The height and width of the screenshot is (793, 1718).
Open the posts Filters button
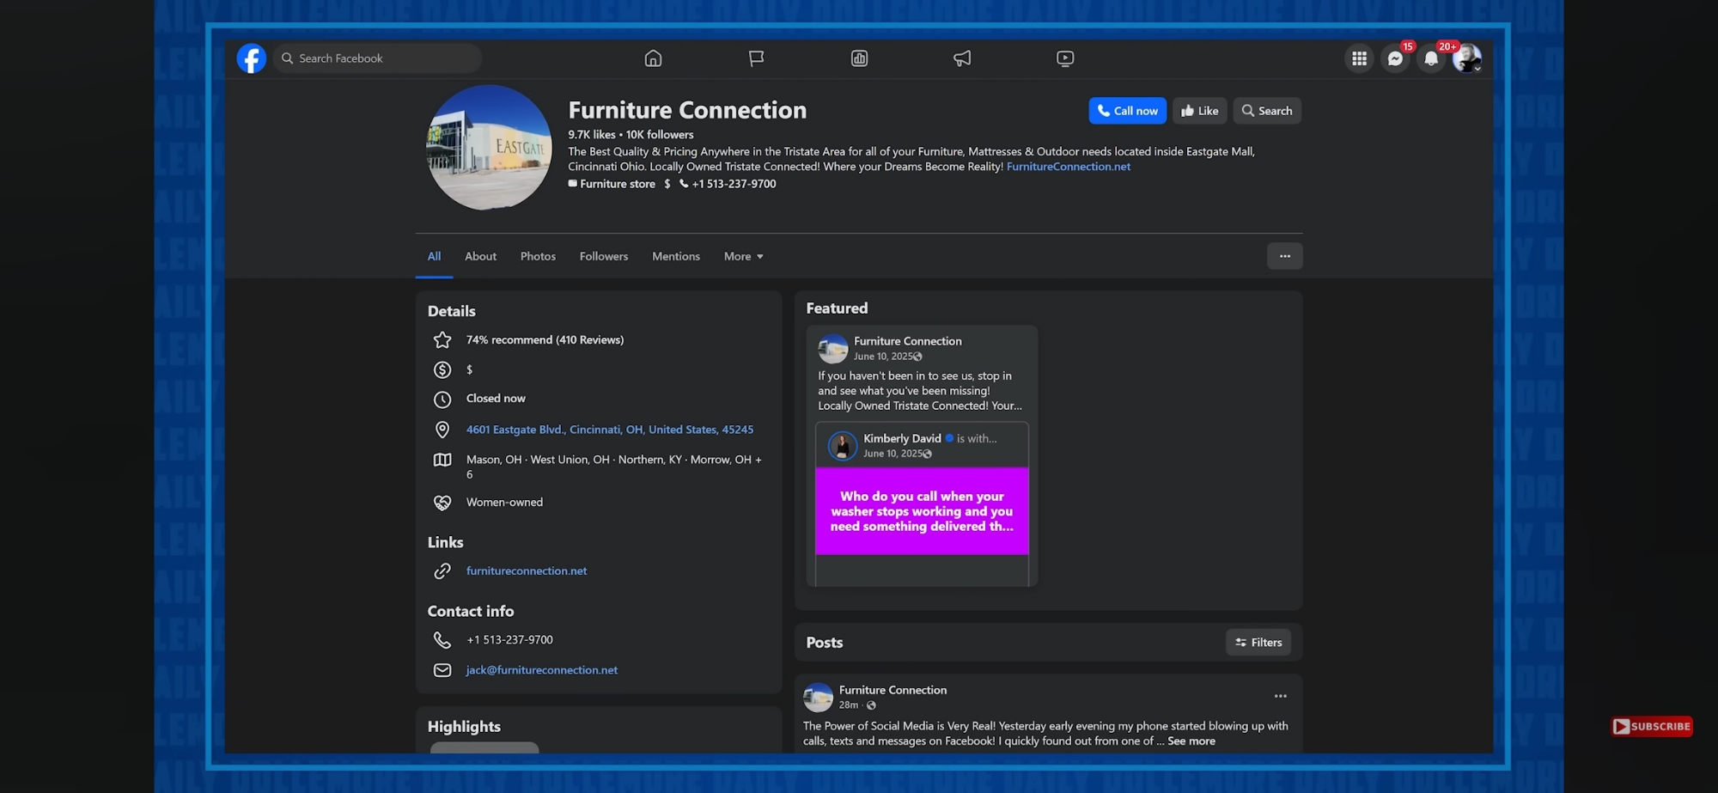(x=1258, y=642)
